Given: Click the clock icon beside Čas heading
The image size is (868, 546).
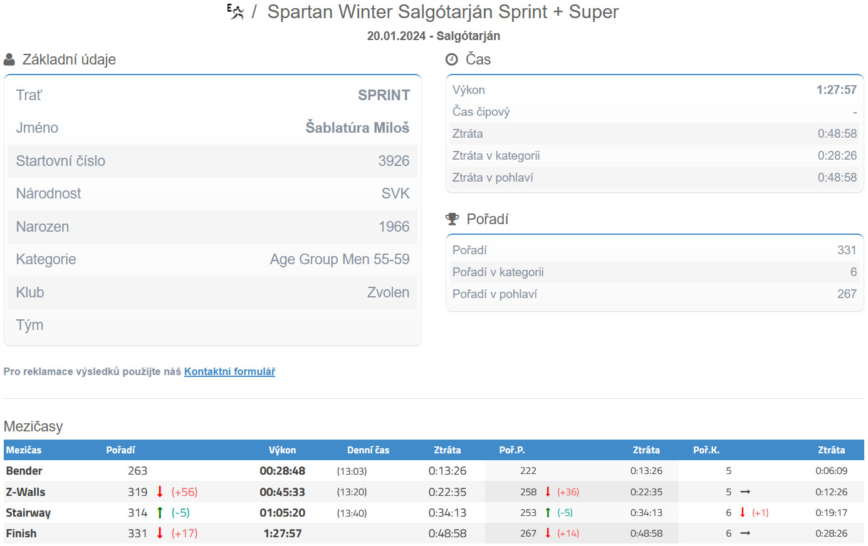Looking at the screenshot, I should (x=452, y=59).
